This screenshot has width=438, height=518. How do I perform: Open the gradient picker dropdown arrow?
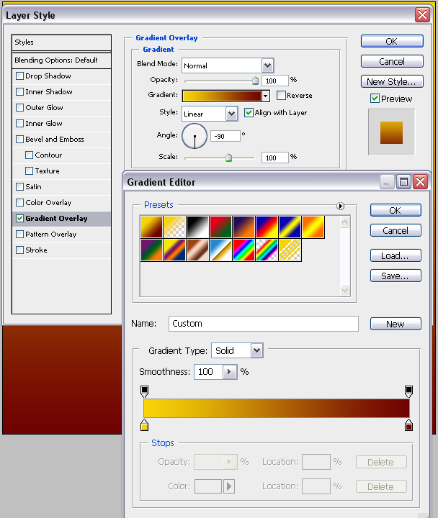[266, 96]
